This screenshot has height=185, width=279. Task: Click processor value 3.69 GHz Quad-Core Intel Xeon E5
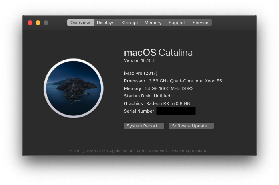(185, 81)
